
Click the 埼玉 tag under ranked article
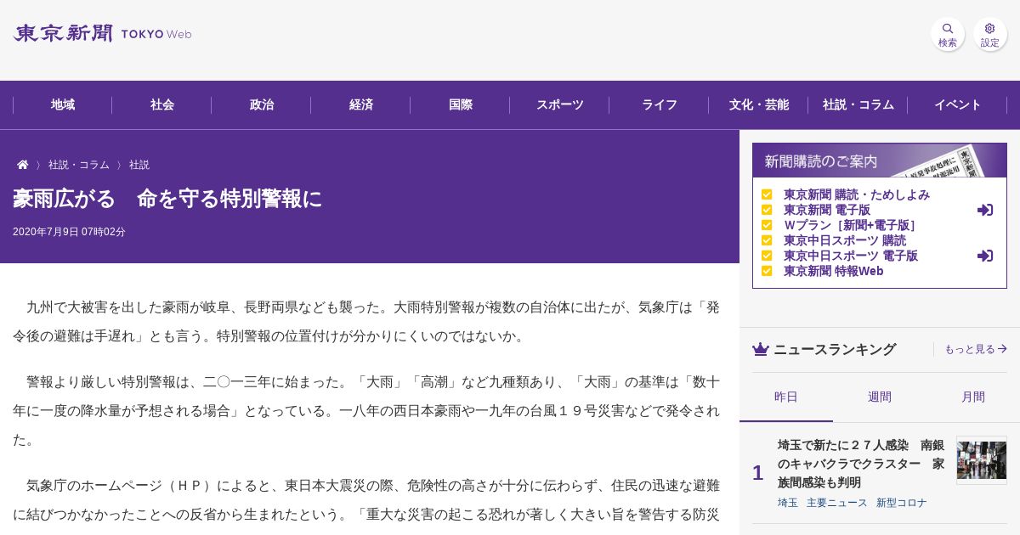point(788,503)
